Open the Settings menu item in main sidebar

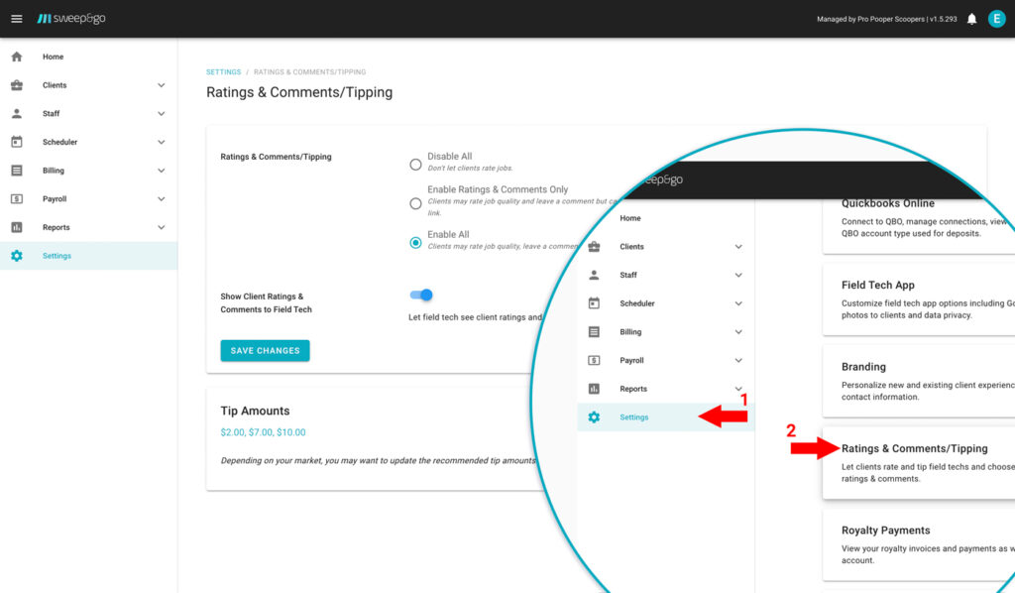(x=56, y=256)
